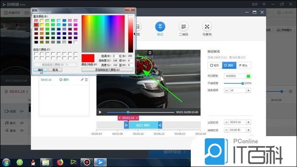Screen dimensions: 297x167
Task: Step marker time back with left arrow
Action: (x=120, y=118)
